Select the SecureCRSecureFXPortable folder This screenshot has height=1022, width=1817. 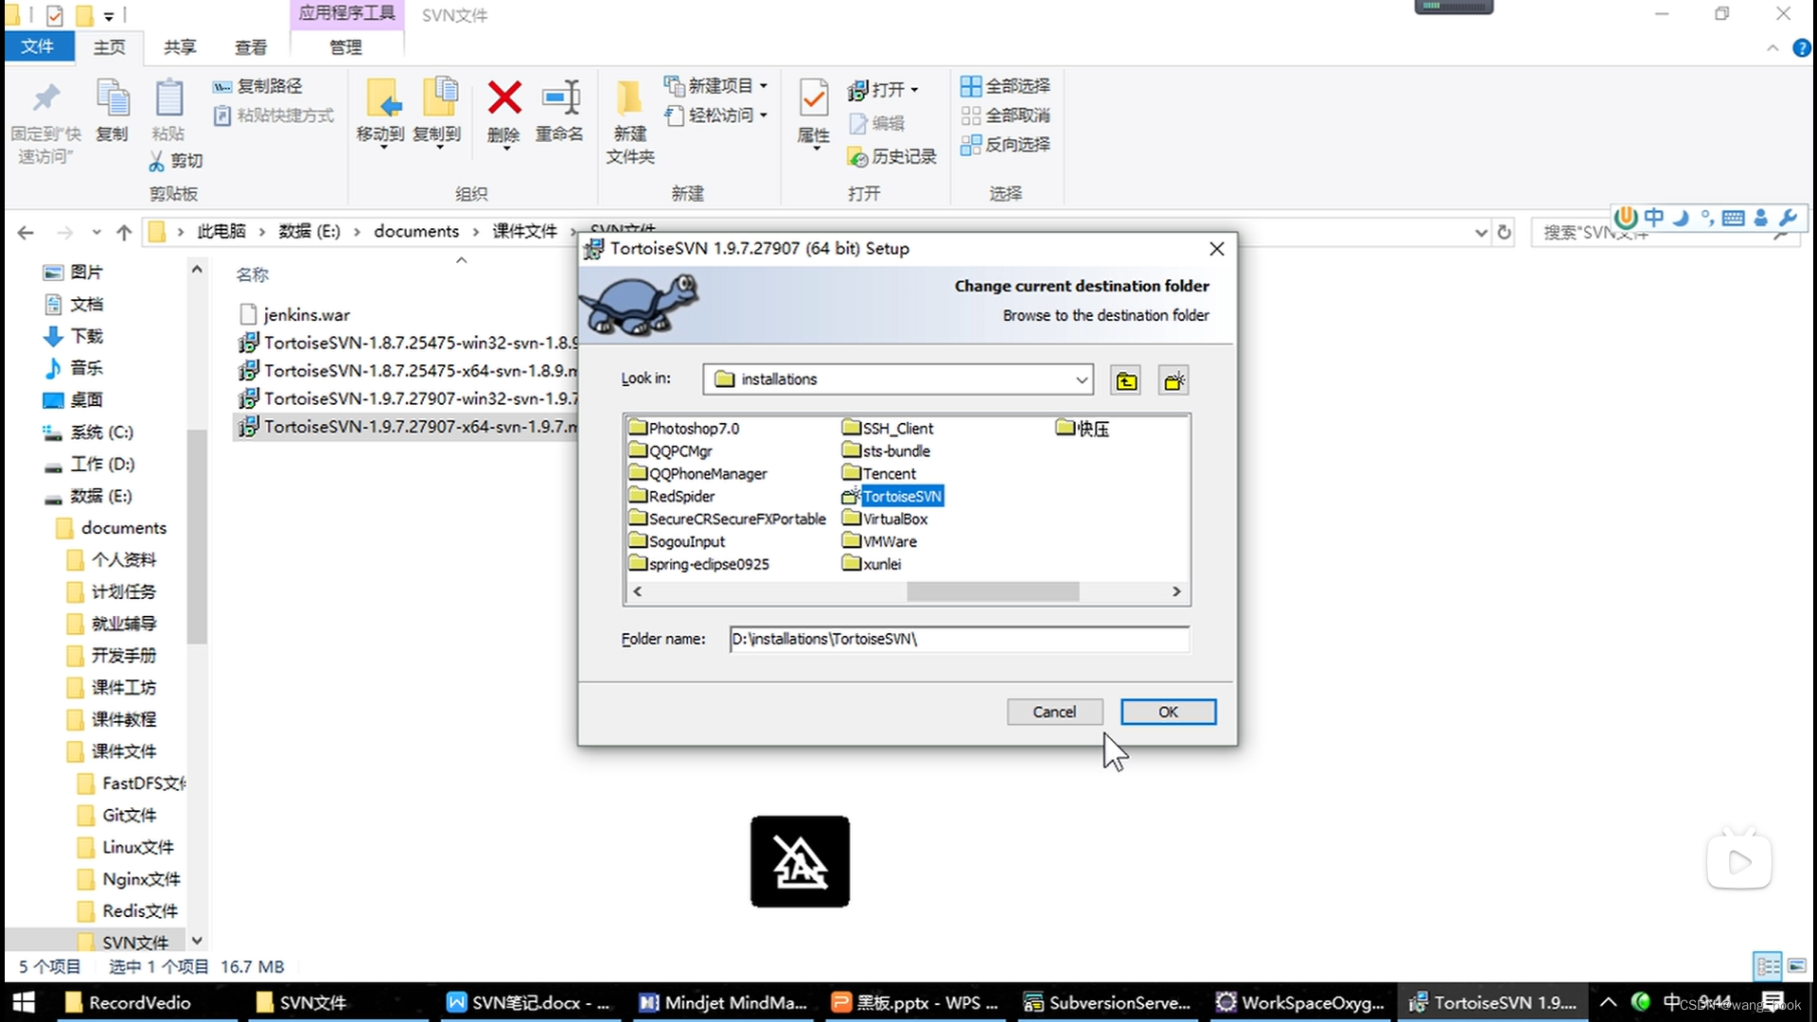(x=728, y=519)
